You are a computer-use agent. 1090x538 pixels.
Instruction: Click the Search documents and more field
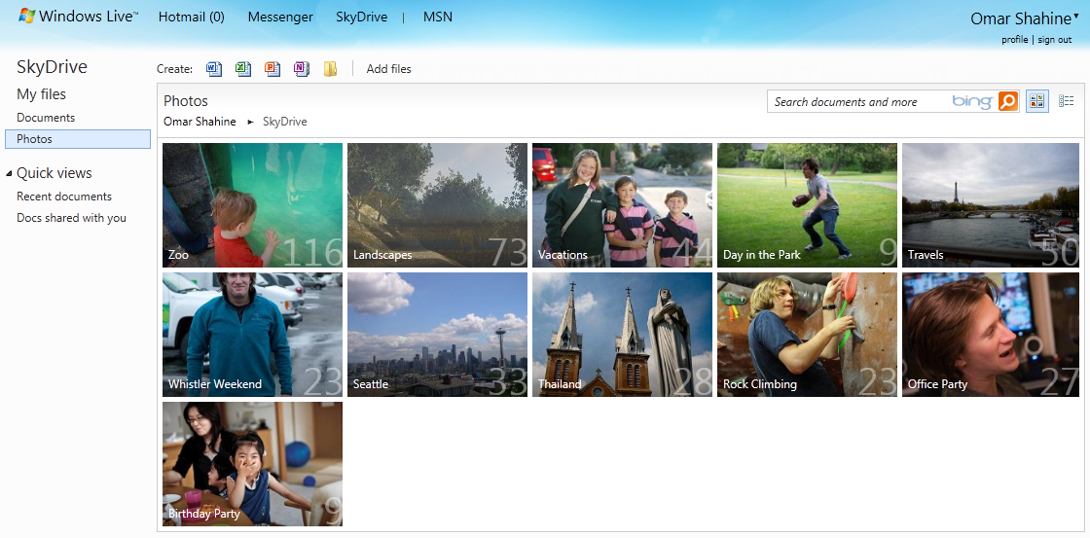tap(856, 102)
